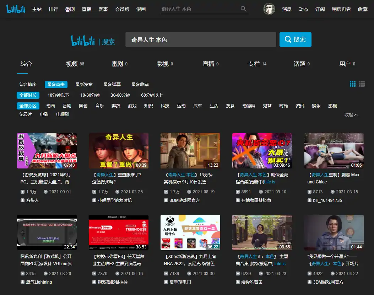Open the 视频 results tab
The width and height of the screenshot is (374, 295).
[x=75, y=64]
